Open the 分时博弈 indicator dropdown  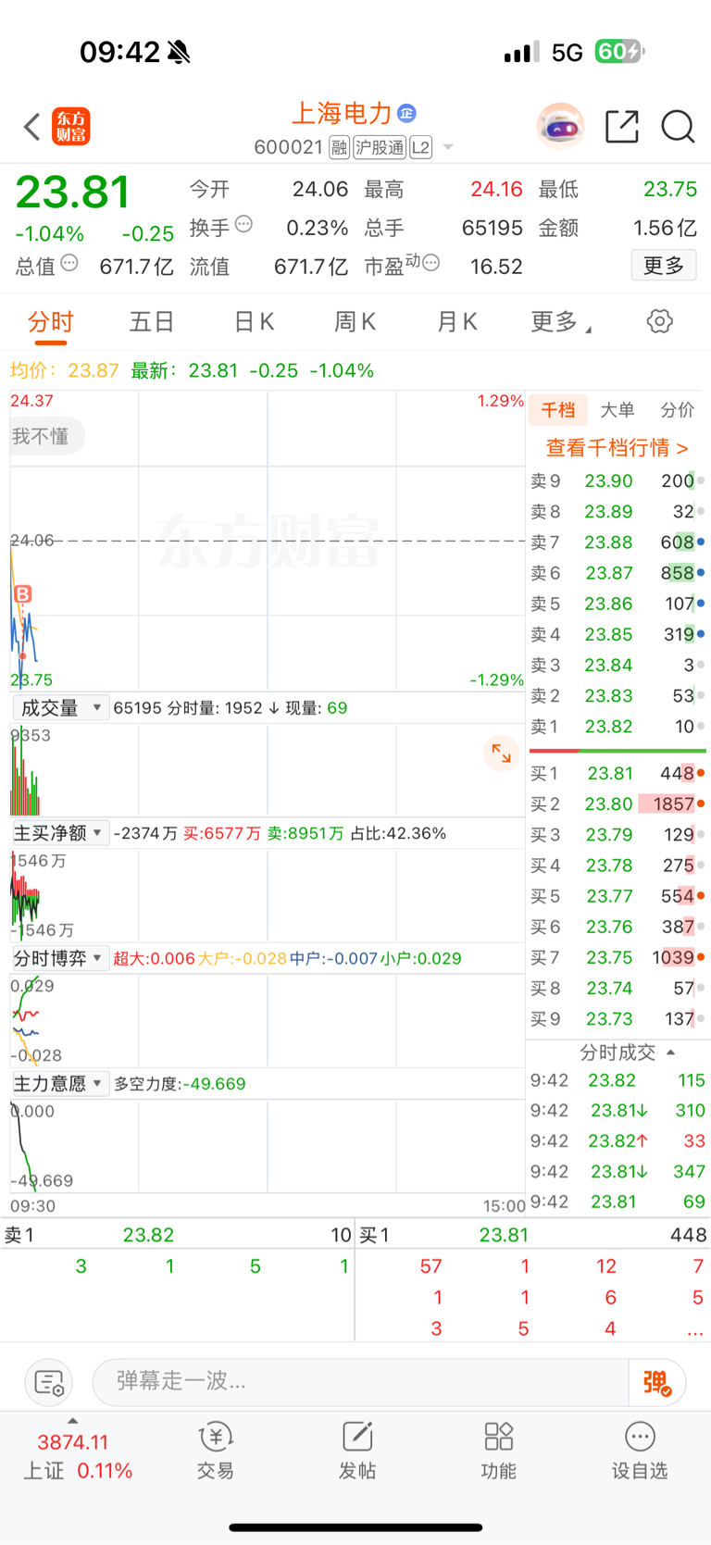(61, 958)
